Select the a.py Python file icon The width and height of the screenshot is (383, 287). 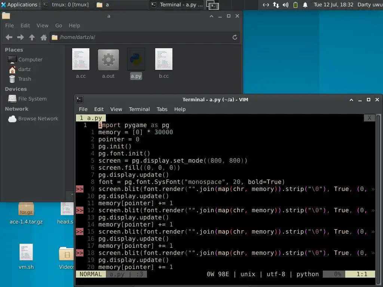[x=136, y=59]
